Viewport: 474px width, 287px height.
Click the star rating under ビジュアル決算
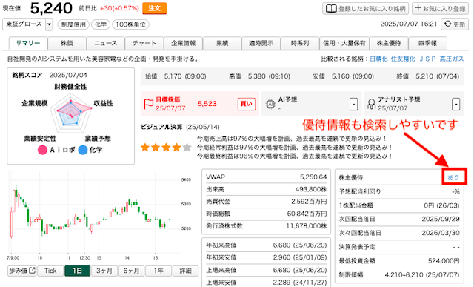(x=166, y=148)
